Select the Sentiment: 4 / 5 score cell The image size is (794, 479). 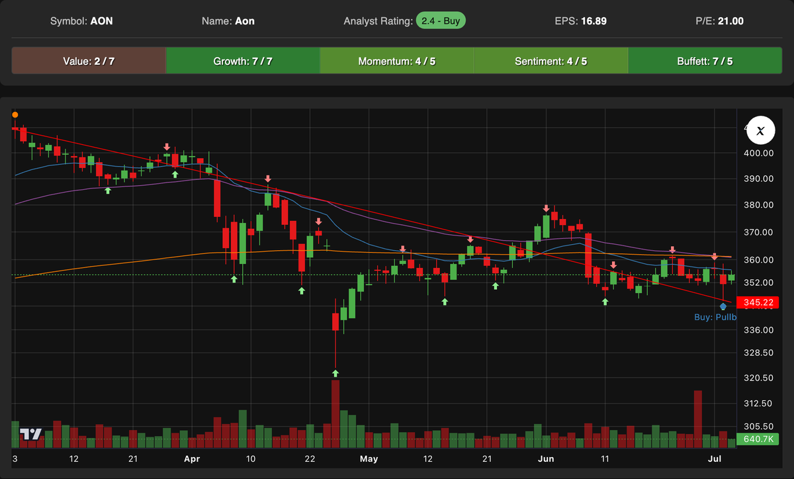pos(551,61)
